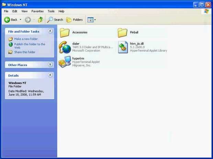Open the Favorites menu
This screenshot has width=213, height=159.
pos(37,11)
